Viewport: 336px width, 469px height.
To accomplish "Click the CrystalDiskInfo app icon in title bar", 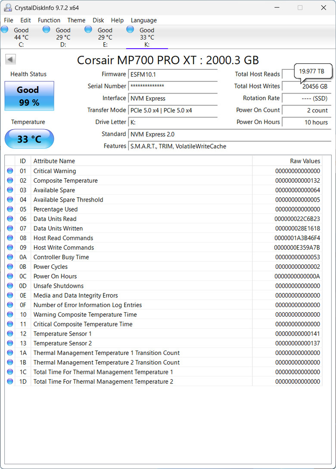I will pyautogui.click(x=8, y=7).
